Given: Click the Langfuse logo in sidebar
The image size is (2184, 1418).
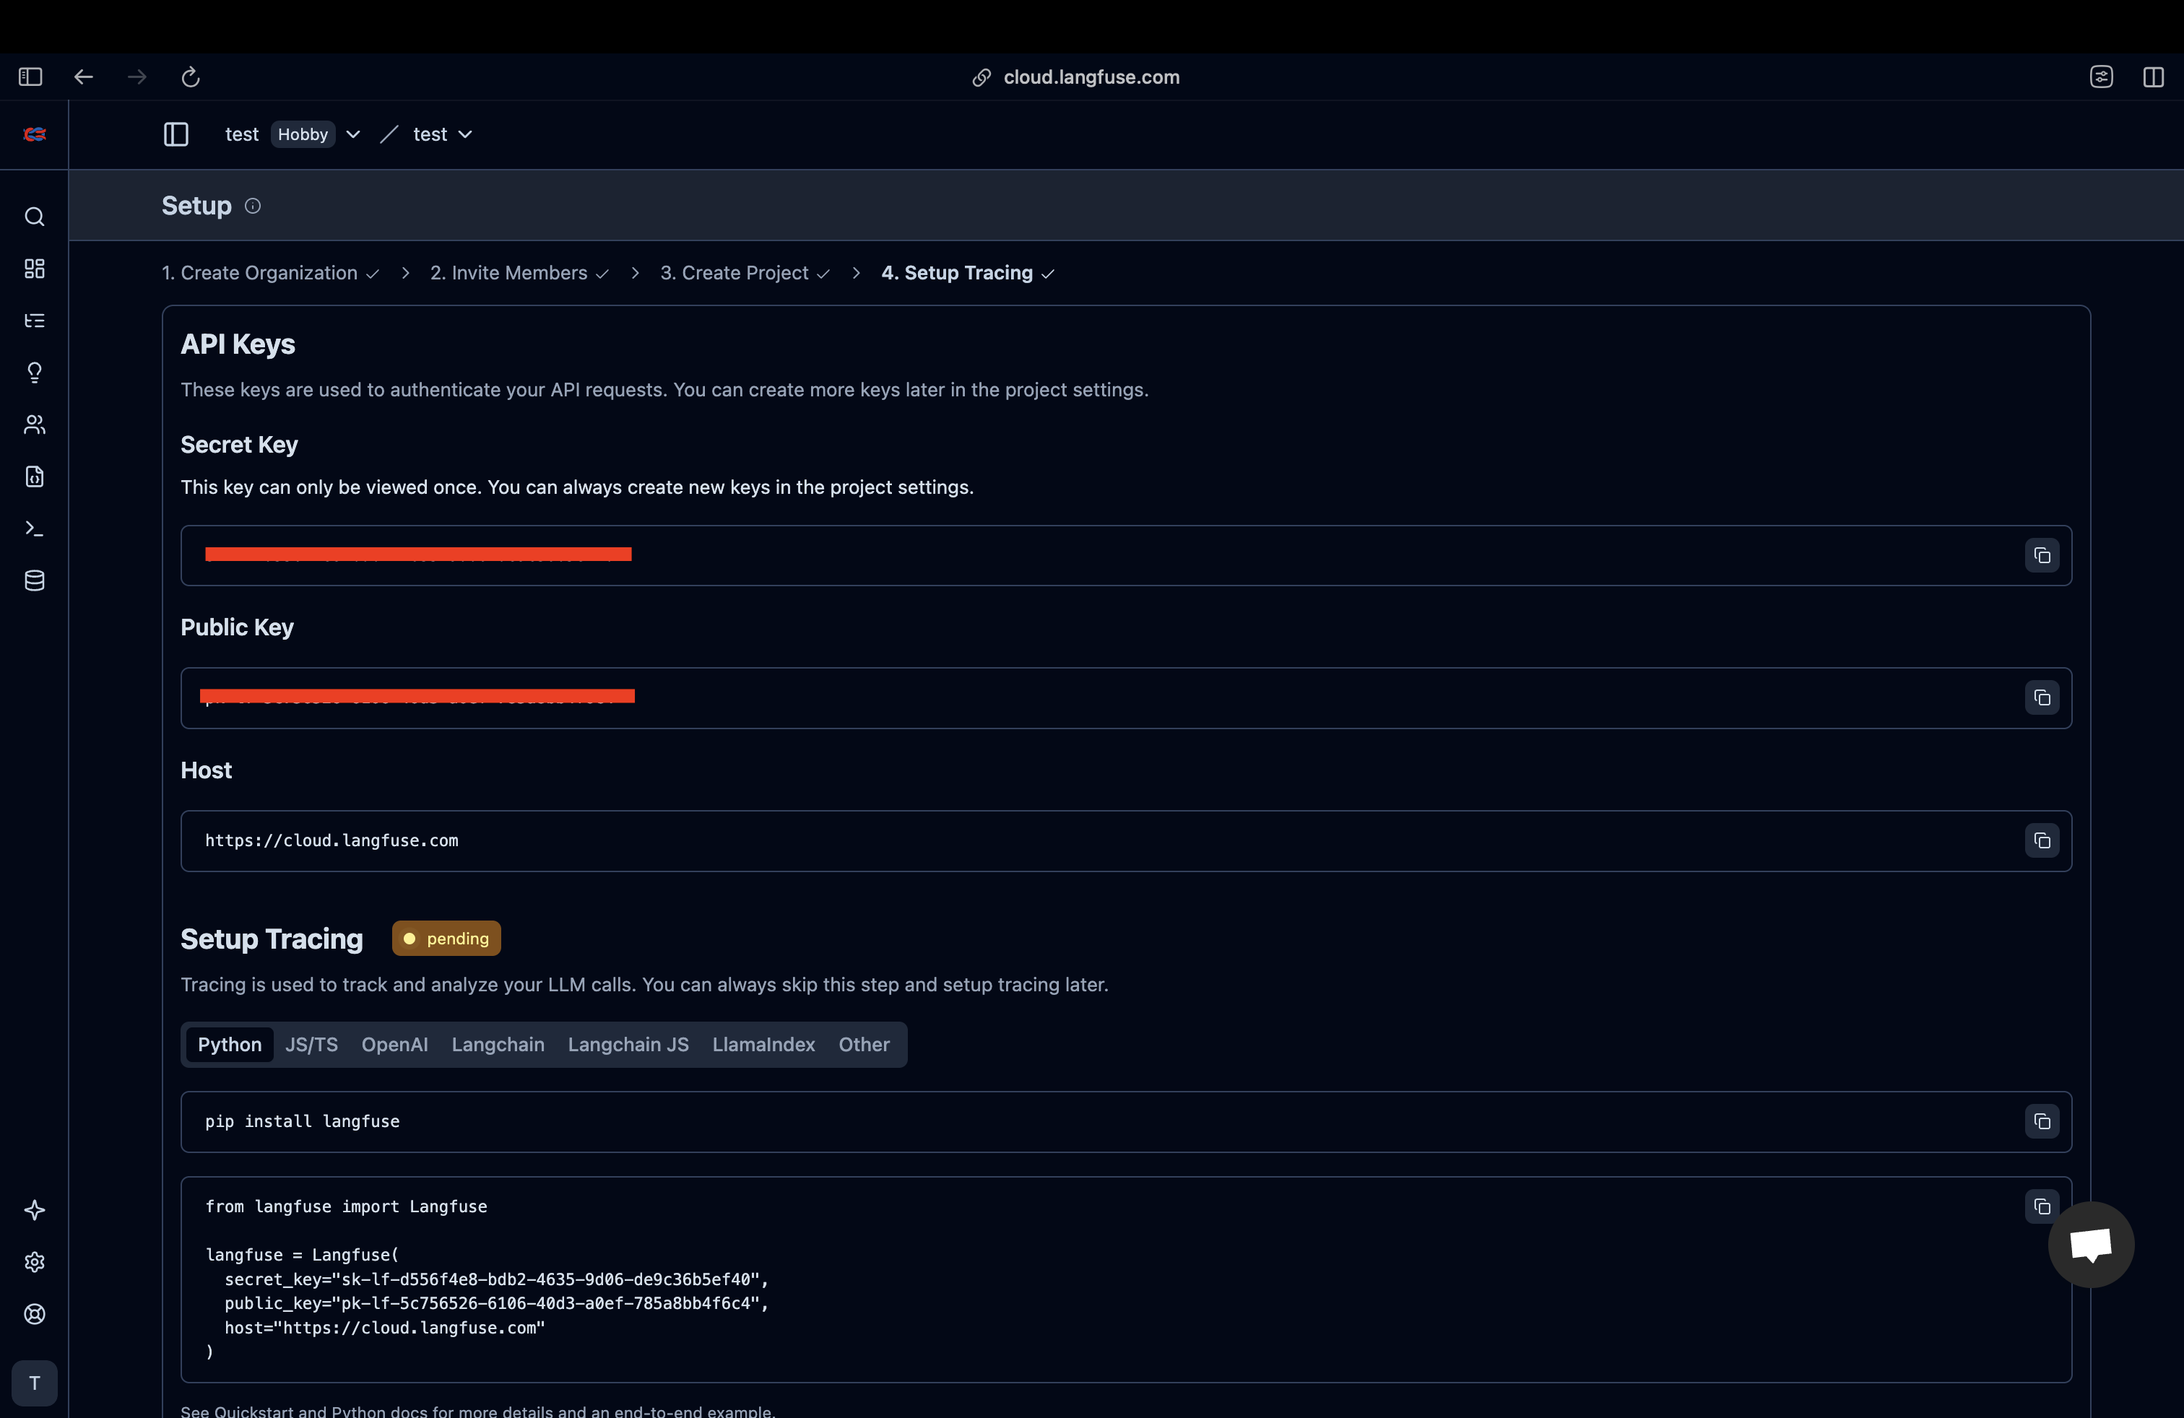Looking at the screenshot, I should (x=34, y=134).
